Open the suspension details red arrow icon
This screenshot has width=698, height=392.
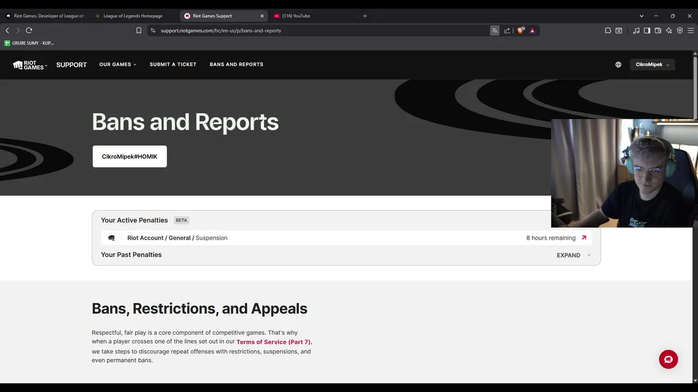point(584,238)
